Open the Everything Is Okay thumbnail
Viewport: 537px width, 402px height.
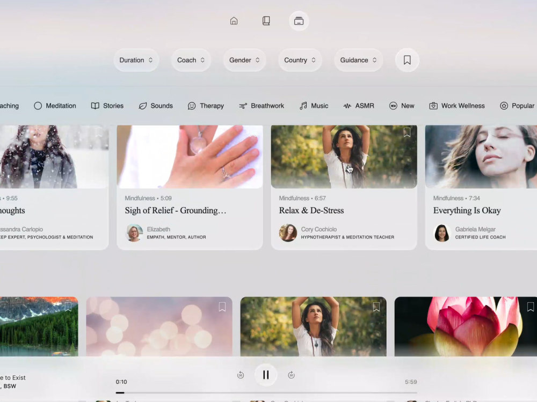(481, 157)
